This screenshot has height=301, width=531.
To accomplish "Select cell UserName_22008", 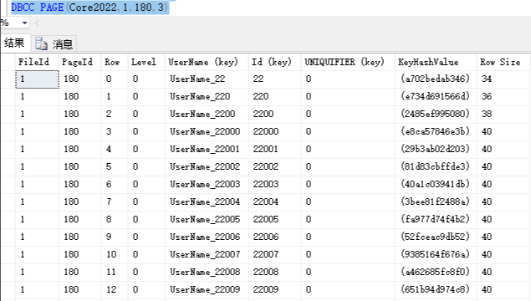I will pos(207,273).
